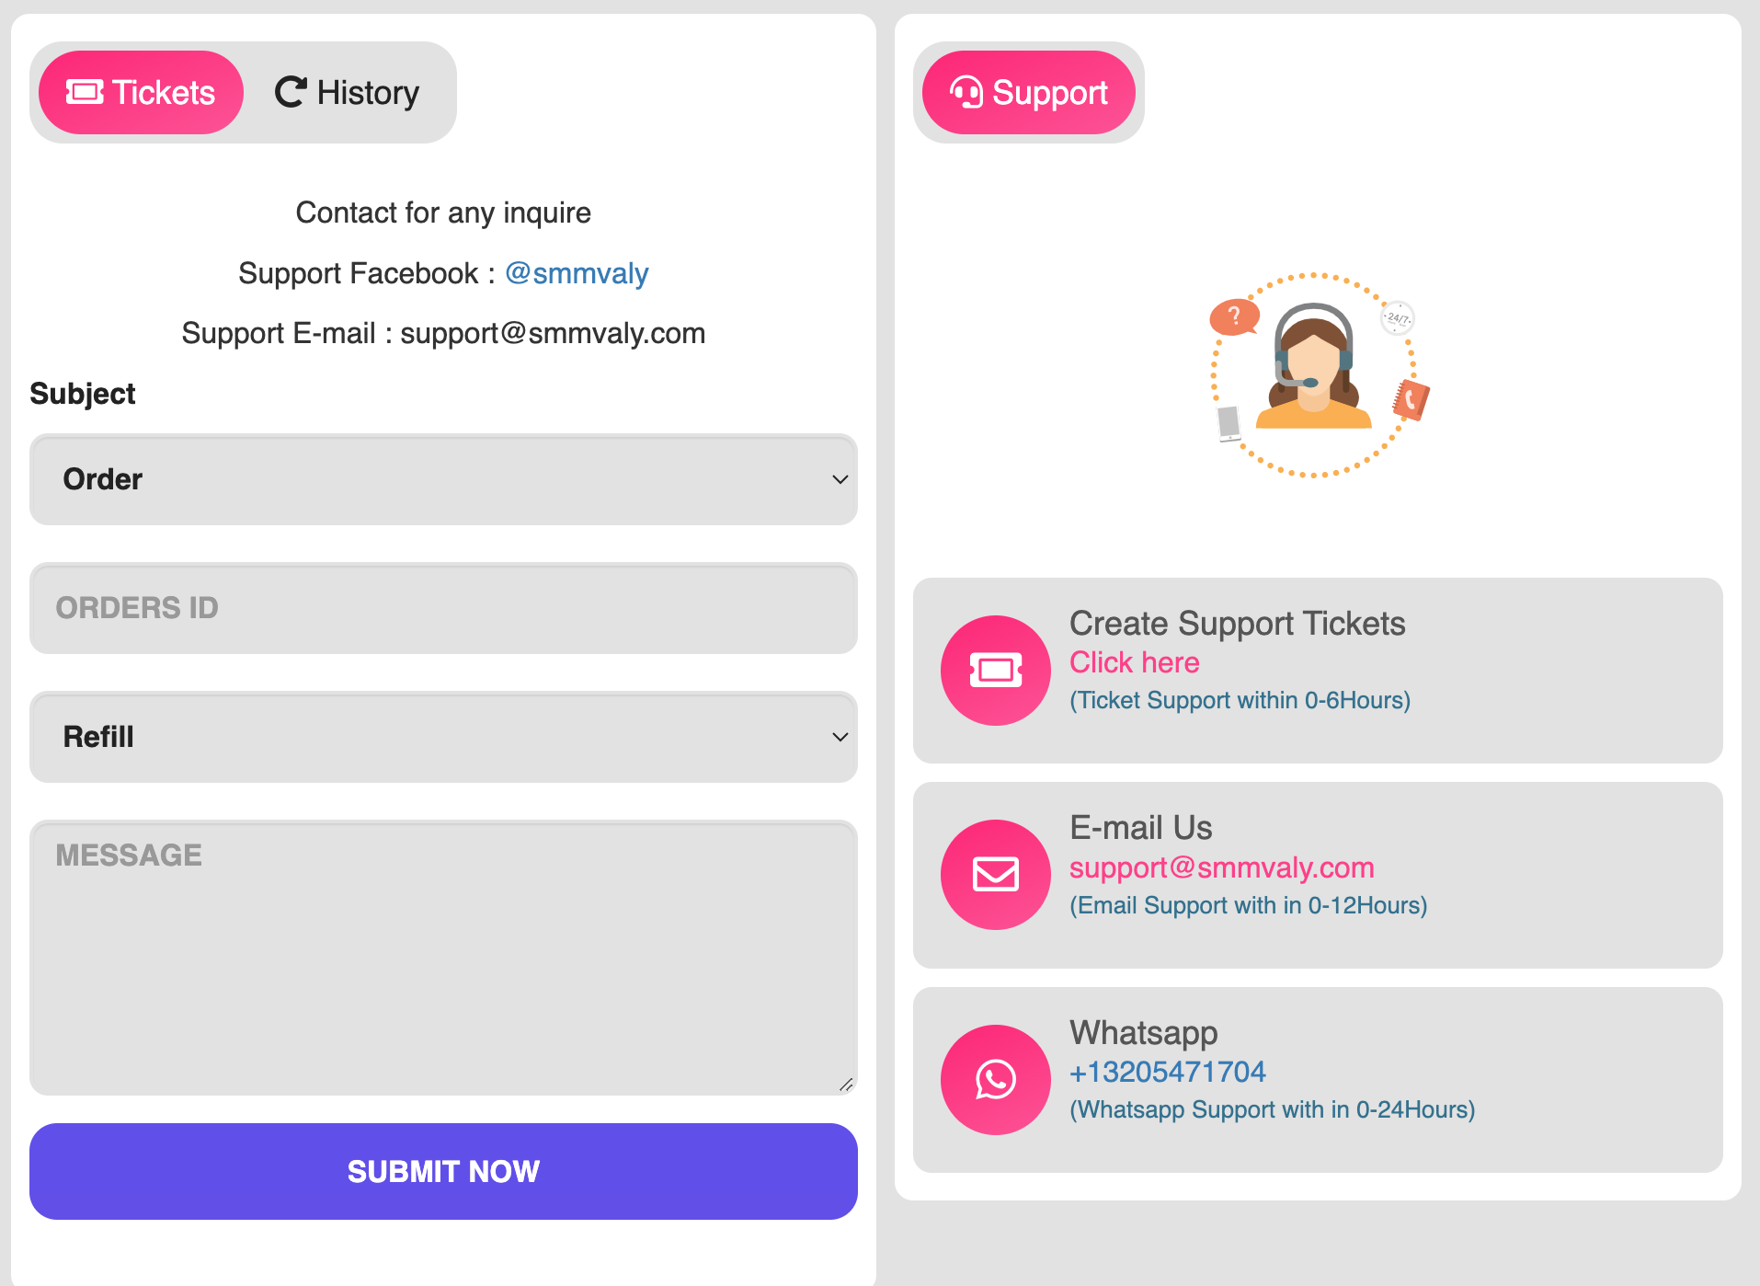1760x1286 pixels.
Task: Select the Tickets tab
Action: 141,92
